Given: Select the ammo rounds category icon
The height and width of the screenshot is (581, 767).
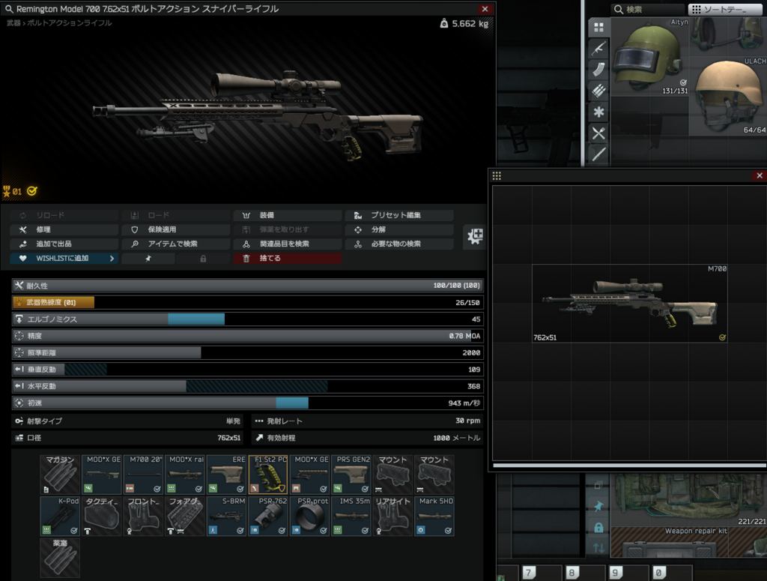Looking at the screenshot, I should [x=598, y=91].
